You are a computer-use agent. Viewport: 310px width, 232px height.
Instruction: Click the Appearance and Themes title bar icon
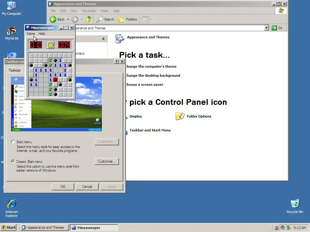pos(51,4)
